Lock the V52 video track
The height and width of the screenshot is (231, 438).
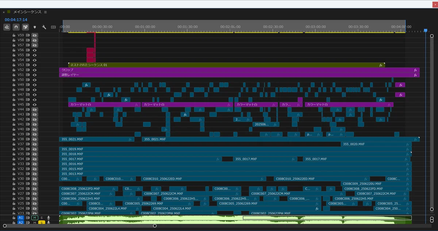[14, 70]
